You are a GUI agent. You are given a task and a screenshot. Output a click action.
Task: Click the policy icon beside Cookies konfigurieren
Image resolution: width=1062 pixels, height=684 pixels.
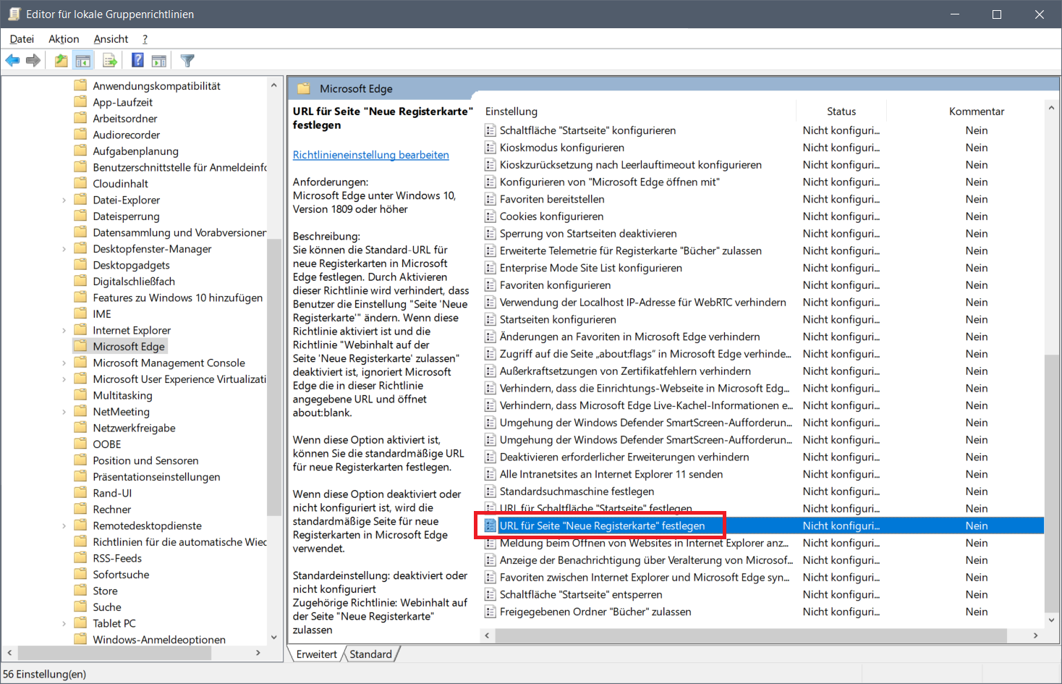[490, 216]
